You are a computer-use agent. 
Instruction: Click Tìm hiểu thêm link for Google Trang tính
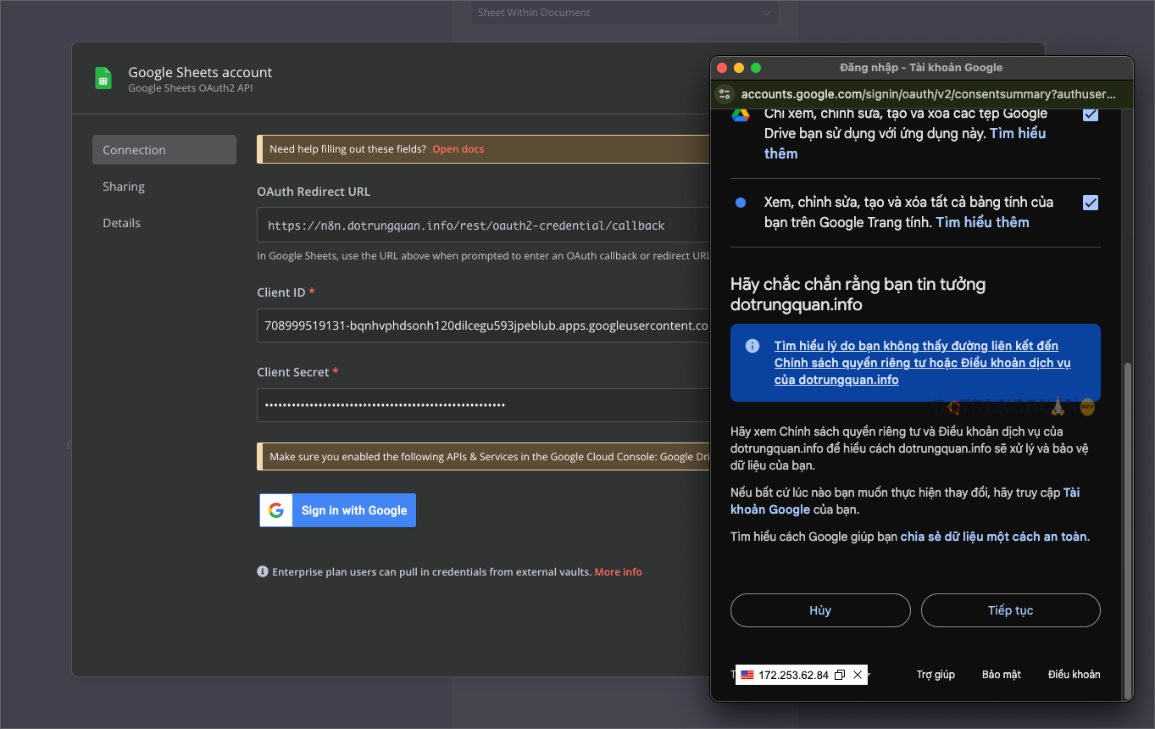tap(983, 222)
